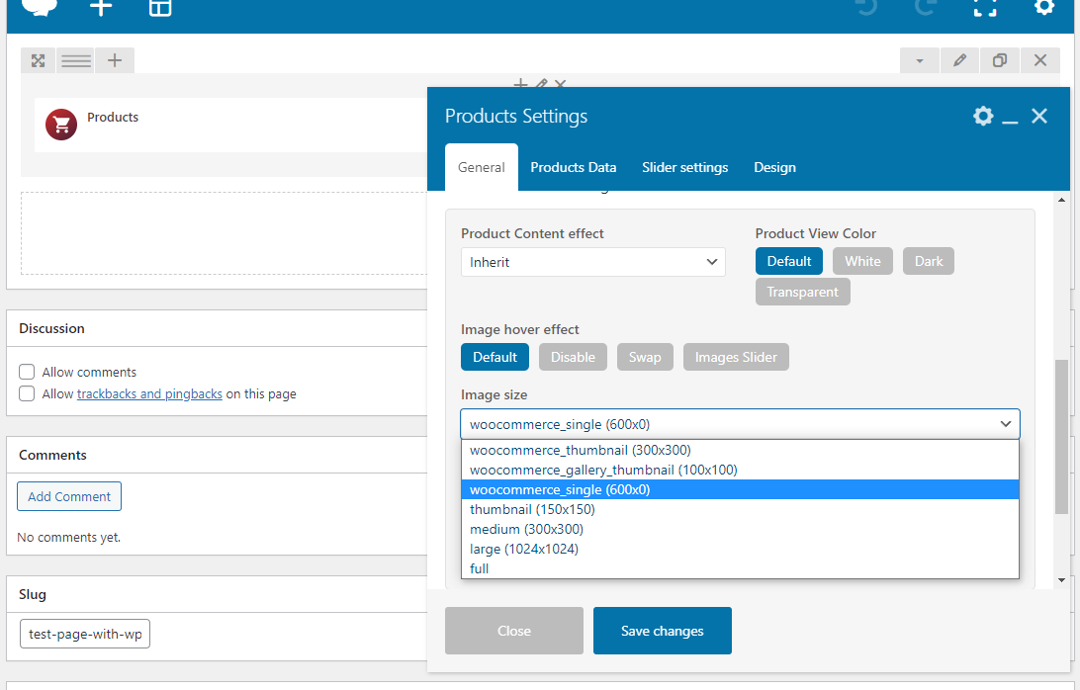Set Product View Color to Default

789,262
